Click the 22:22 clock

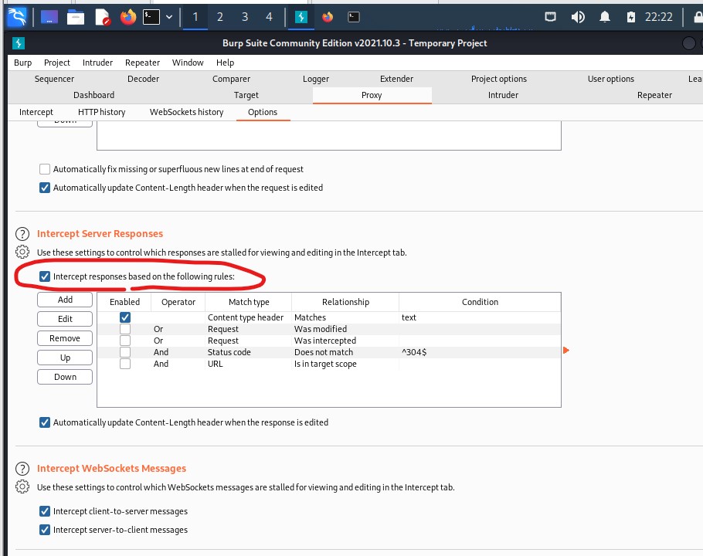click(659, 17)
